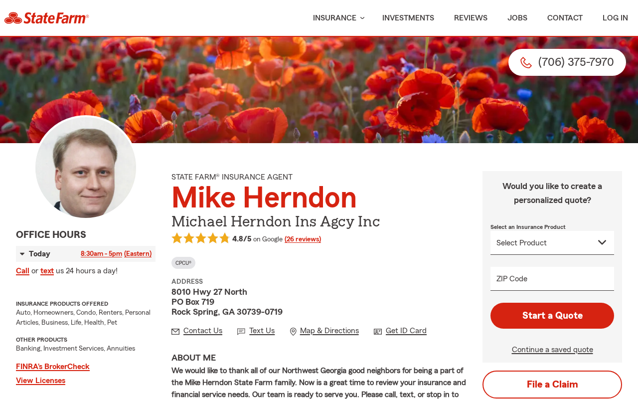The height and width of the screenshot is (399, 638).
Task: Call (706) 375-7970 button
Action: tap(567, 62)
